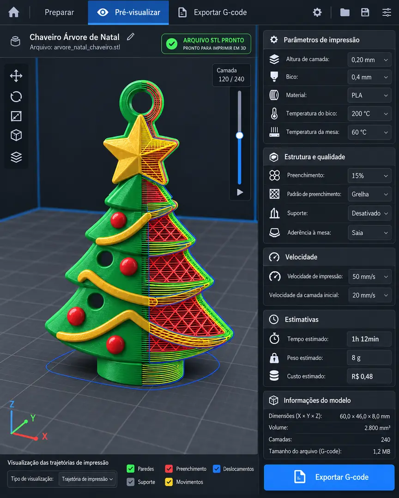Toggle the Deslocamentos checkbox
The width and height of the screenshot is (399, 498).
pyautogui.click(x=217, y=469)
